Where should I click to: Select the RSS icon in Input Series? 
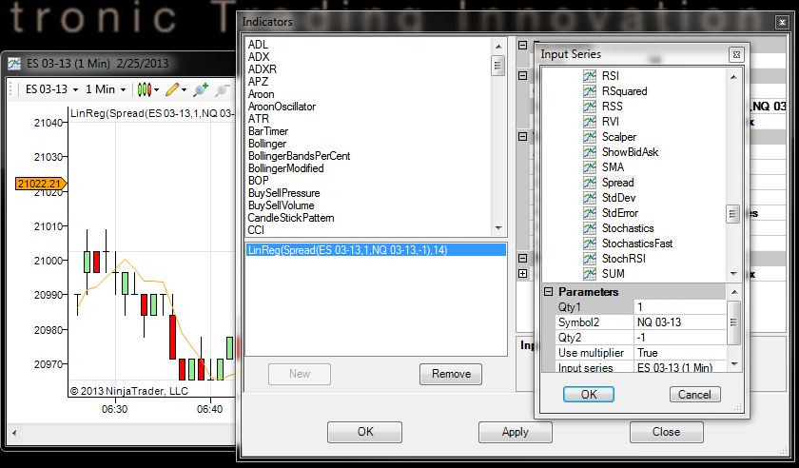(x=590, y=107)
